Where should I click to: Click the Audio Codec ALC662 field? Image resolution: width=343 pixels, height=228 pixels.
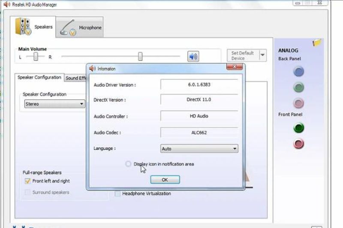199,133
